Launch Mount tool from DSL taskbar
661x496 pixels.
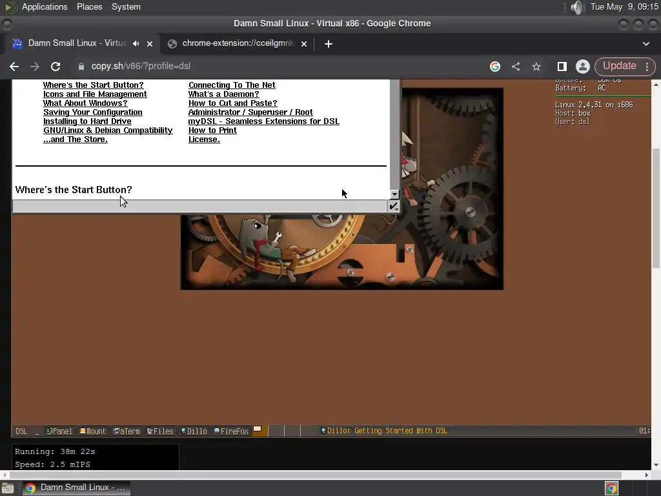[93, 431]
